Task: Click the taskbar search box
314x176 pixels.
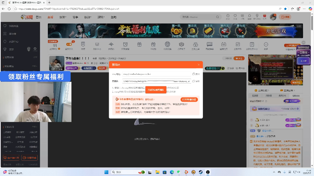Action: click(128, 172)
